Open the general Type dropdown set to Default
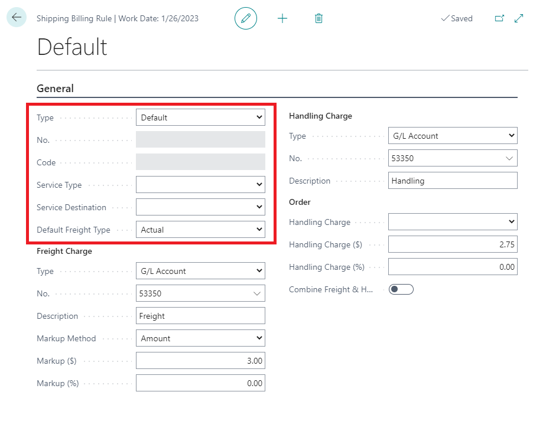The height and width of the screenshot is (431, 533). coord(200,117)
